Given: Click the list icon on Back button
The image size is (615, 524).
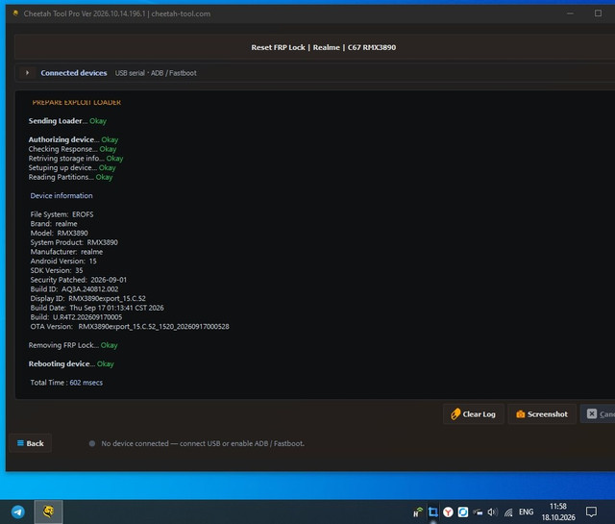Looking at the screenshot, I should 20,443.
